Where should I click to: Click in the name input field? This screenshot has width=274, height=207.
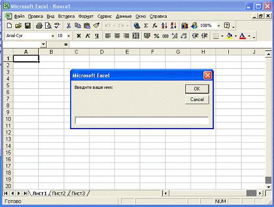[142, 121]
